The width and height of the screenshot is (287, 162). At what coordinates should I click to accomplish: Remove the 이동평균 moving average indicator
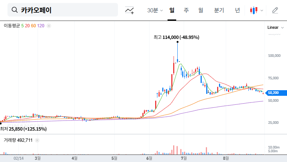[x=49, y=26]
